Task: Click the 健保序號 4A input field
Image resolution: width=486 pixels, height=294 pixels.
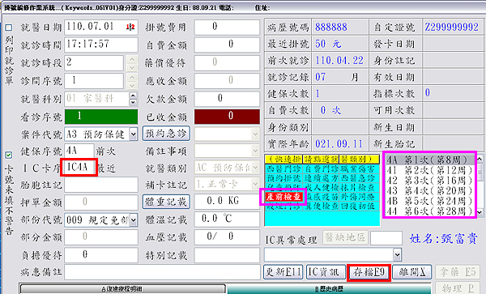Action: point(79,151)
